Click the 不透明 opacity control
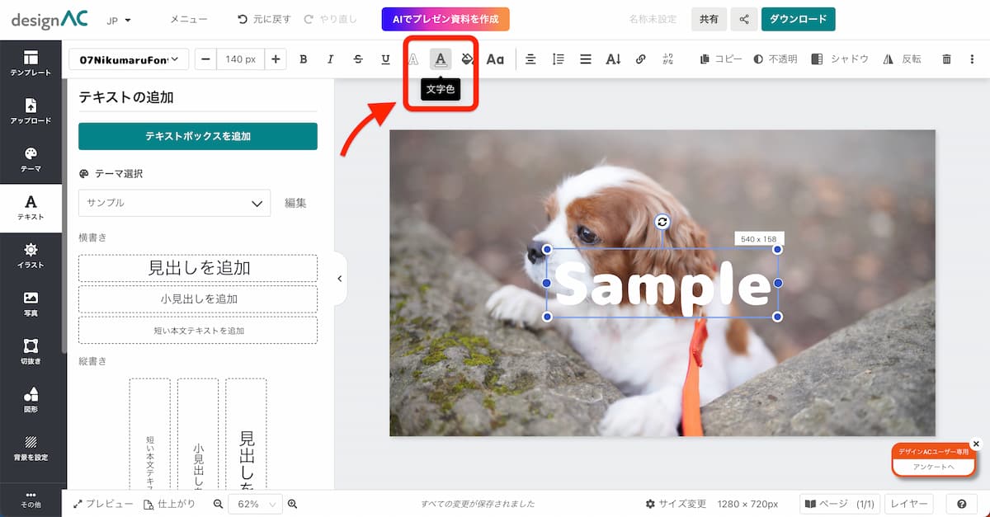Screen dimensions: 990x517 pyautogui.click(x=775, y=59)
